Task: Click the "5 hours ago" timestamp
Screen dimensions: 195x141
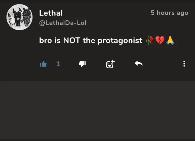Action: tap(169, 13)
